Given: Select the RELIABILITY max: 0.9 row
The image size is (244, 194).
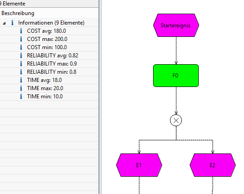Looking at the screenshot, I should [x=49, y=64].
